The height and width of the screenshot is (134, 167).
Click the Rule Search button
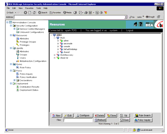pos(143,115)
